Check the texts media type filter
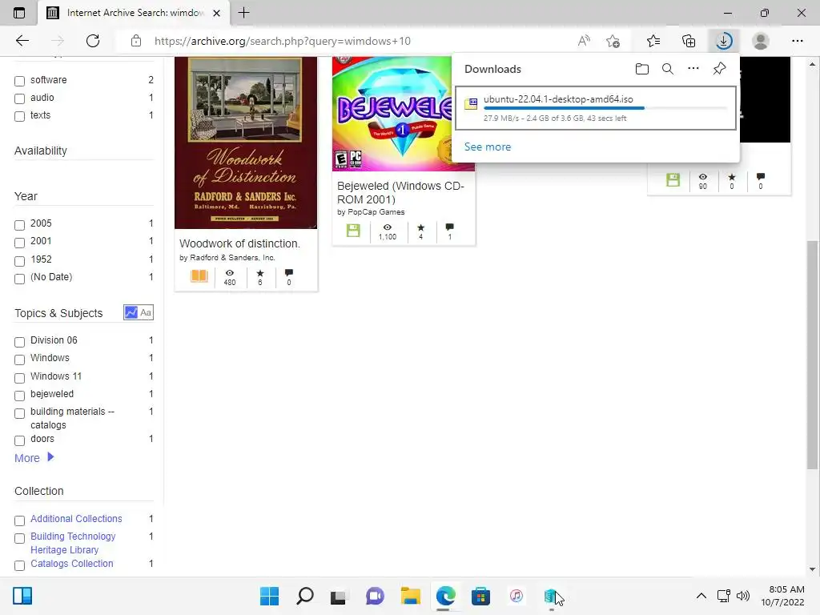820x615 pixels. [x=19, y=116]
